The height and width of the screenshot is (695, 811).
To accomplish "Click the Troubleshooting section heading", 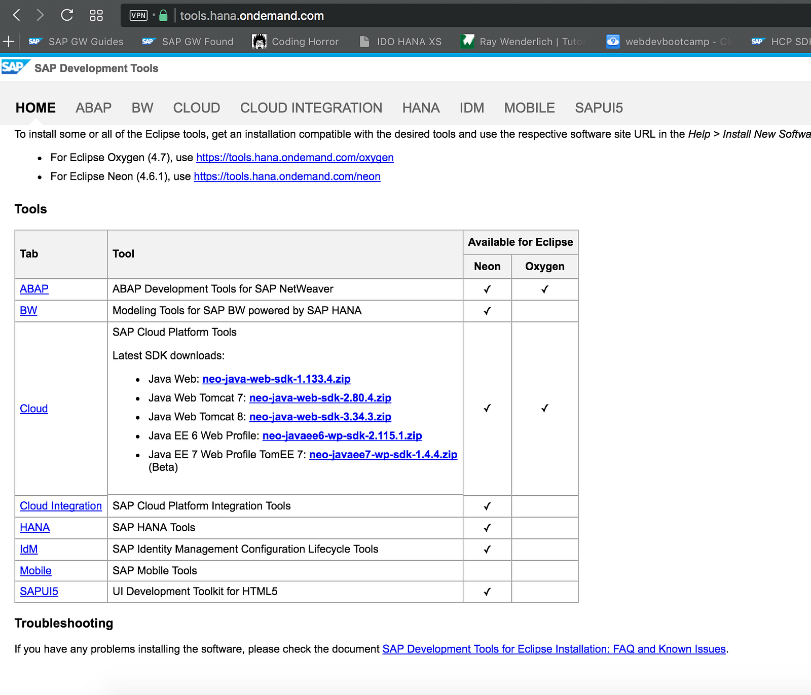I will click(64, 624).
